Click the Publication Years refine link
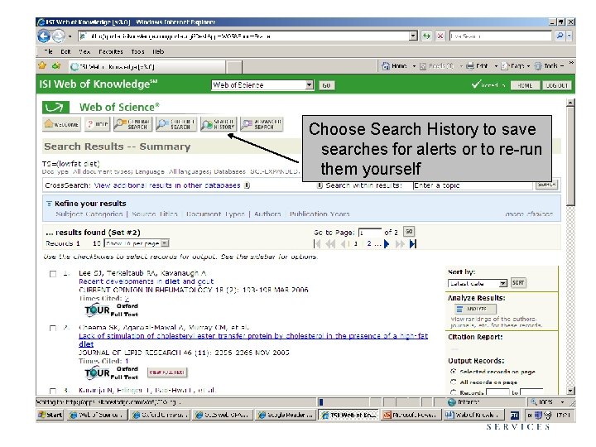Image resolution: width=596 pixels, height=447 pixels. tap(320, 214)
